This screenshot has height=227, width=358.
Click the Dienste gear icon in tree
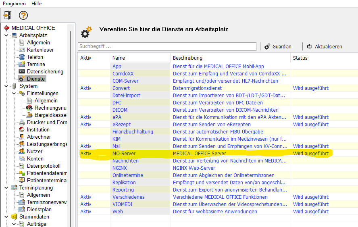click(22, 79)
